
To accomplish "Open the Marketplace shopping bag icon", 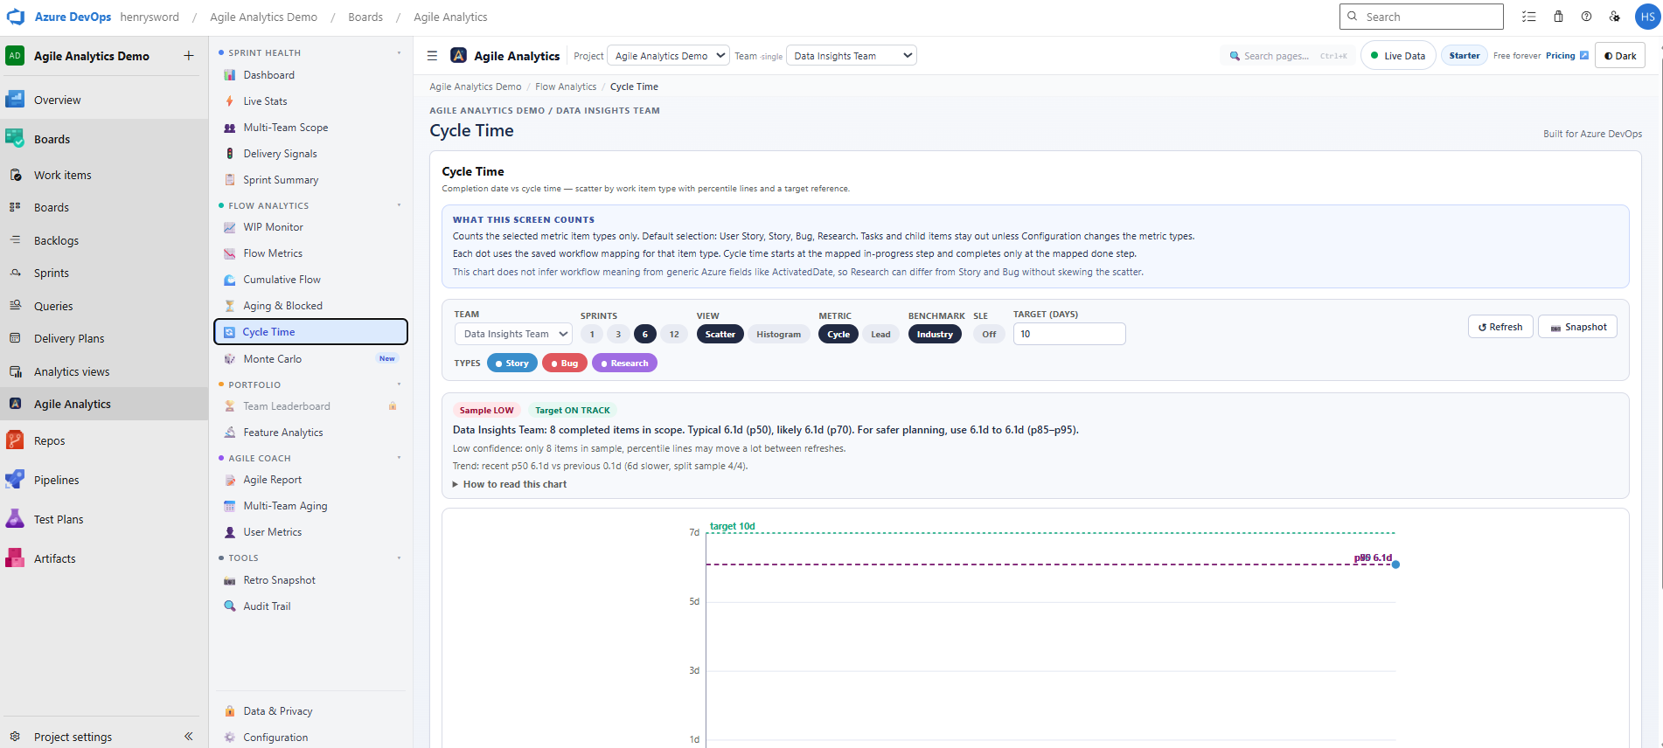I will [x=1558, y=17].
